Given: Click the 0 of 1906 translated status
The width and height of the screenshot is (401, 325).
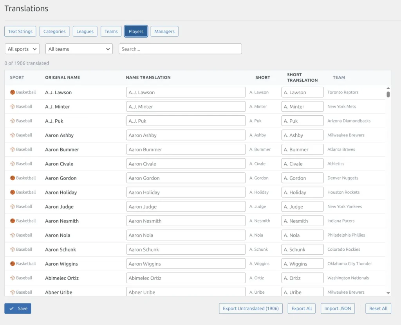Looking at the screenshot, I should 27,63.
